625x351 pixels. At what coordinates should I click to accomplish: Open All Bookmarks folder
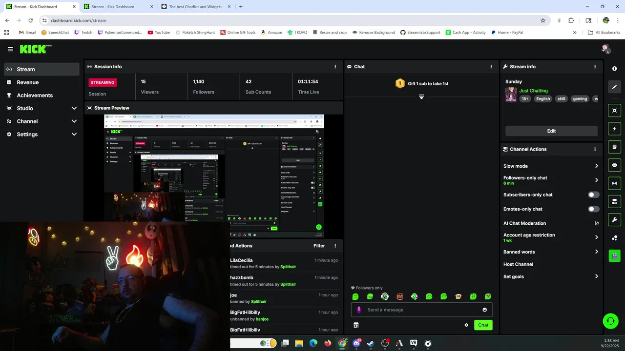[x=604, y=33]
